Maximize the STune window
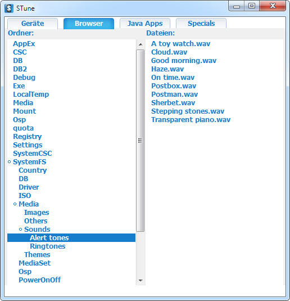 pyautogui.click(x=252, y=6)
